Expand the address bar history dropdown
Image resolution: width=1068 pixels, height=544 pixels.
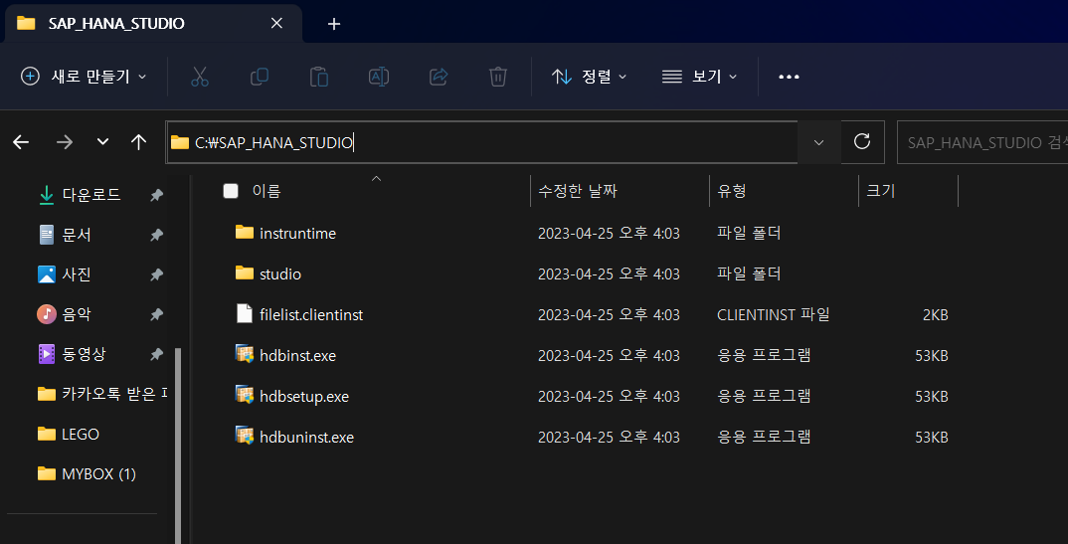[x=819, y=142]
